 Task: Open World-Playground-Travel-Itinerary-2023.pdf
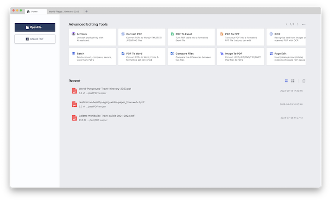105,89
